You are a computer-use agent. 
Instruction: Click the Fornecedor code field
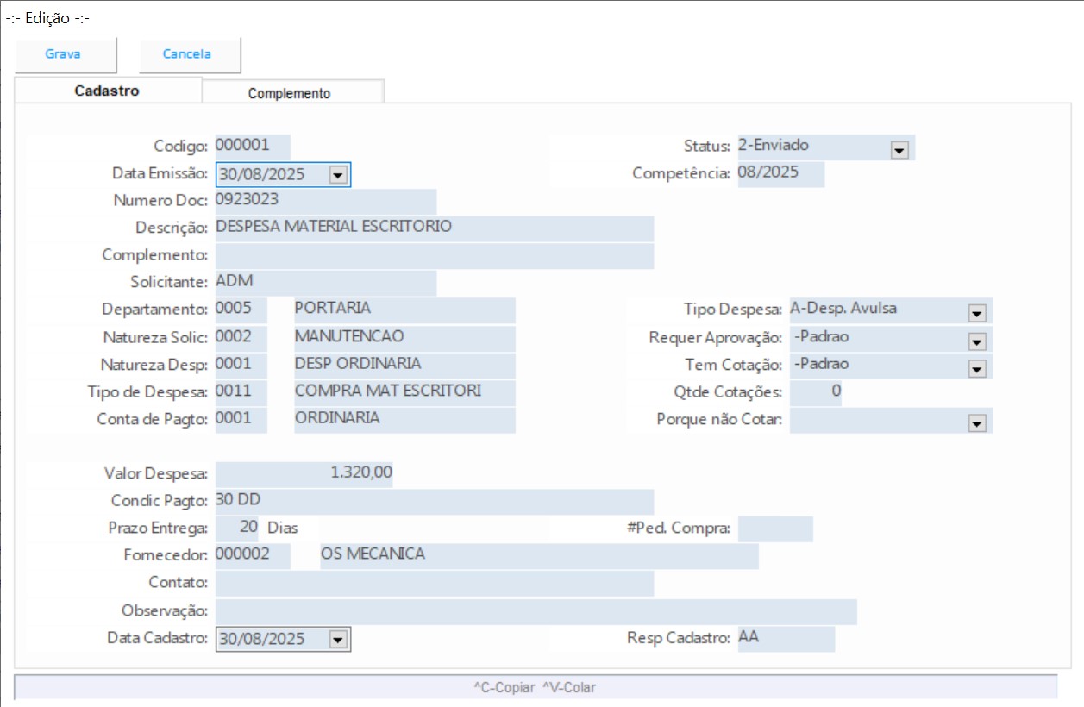click(252, 556)
